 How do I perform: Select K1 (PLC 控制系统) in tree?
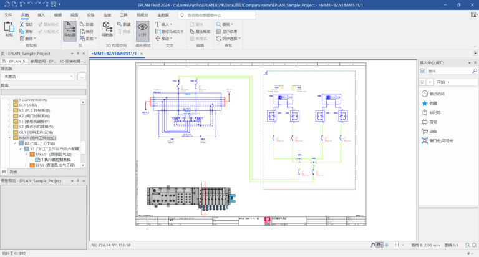click(34, 110)
